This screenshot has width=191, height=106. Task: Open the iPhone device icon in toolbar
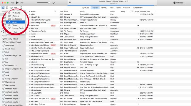(21, 8)
